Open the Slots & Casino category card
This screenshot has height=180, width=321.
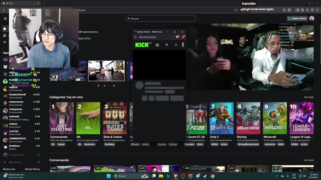click(x=115, y=118)
